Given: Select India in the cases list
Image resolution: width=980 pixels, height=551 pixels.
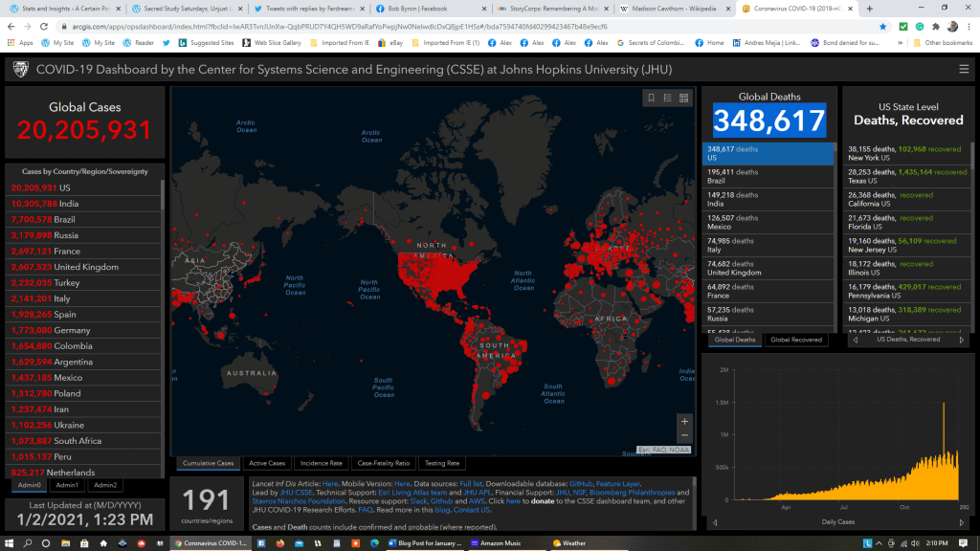Looking at the screenshot, I should coord(67,204).
